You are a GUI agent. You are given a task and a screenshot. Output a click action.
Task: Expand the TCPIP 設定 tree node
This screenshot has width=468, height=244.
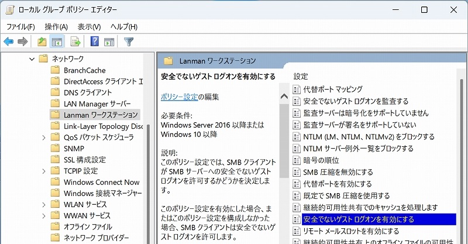43,171
